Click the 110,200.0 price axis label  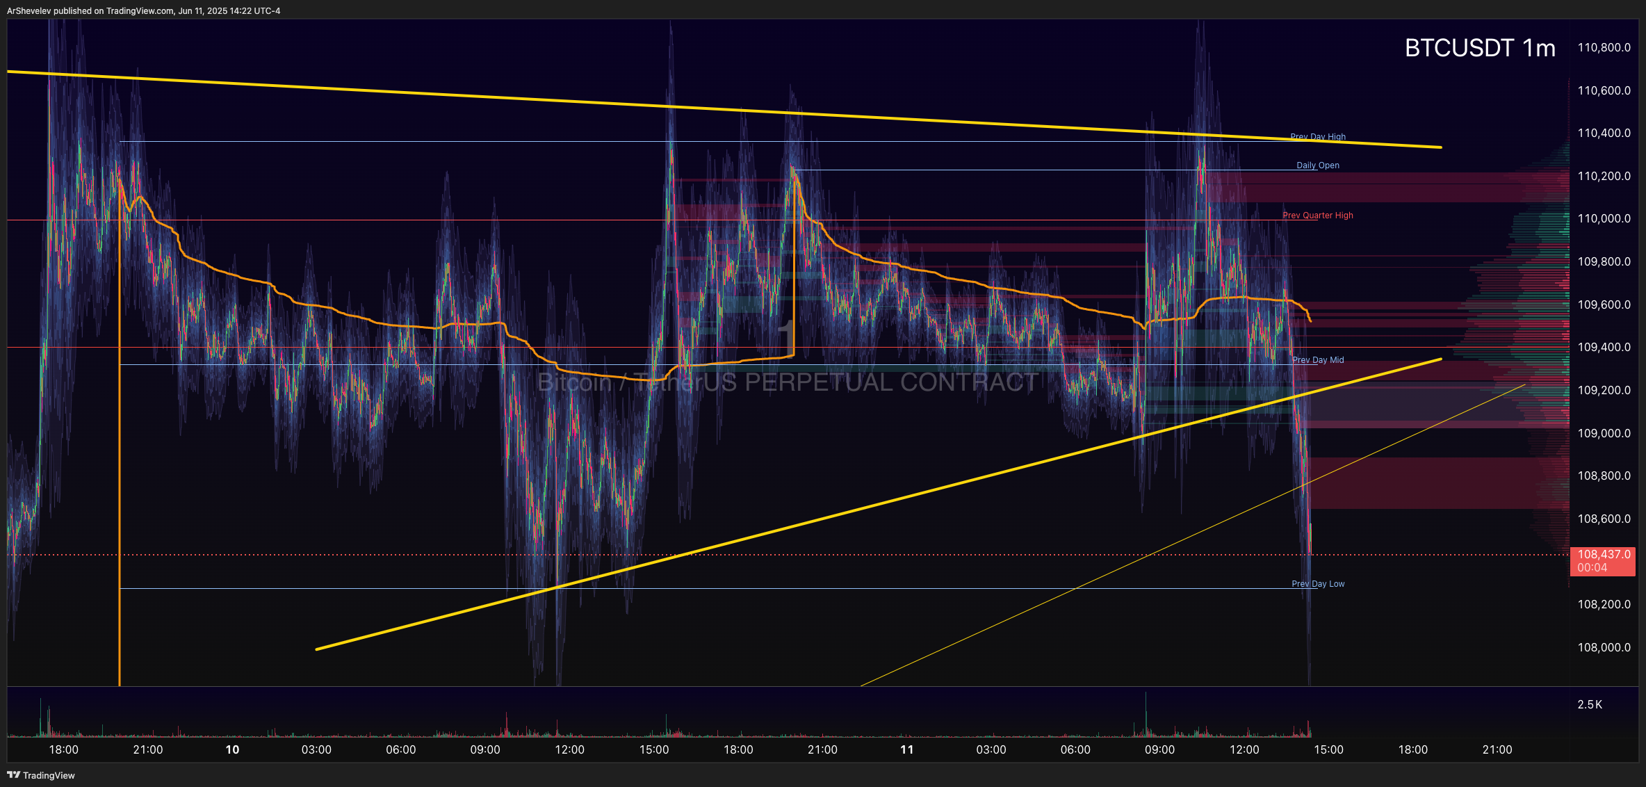click(1604, 176)
